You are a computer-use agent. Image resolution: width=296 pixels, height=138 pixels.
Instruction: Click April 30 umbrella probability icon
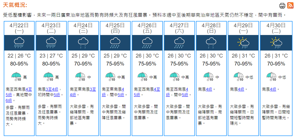pyautogui.click(x=271, y=76)
